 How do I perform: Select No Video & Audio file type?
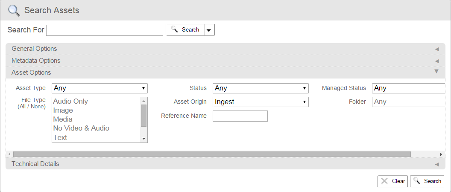click(x=81, y=128)
